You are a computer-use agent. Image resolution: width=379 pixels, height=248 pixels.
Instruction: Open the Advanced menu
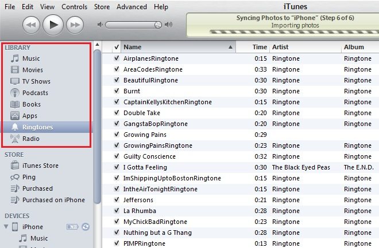click(132, 7)
